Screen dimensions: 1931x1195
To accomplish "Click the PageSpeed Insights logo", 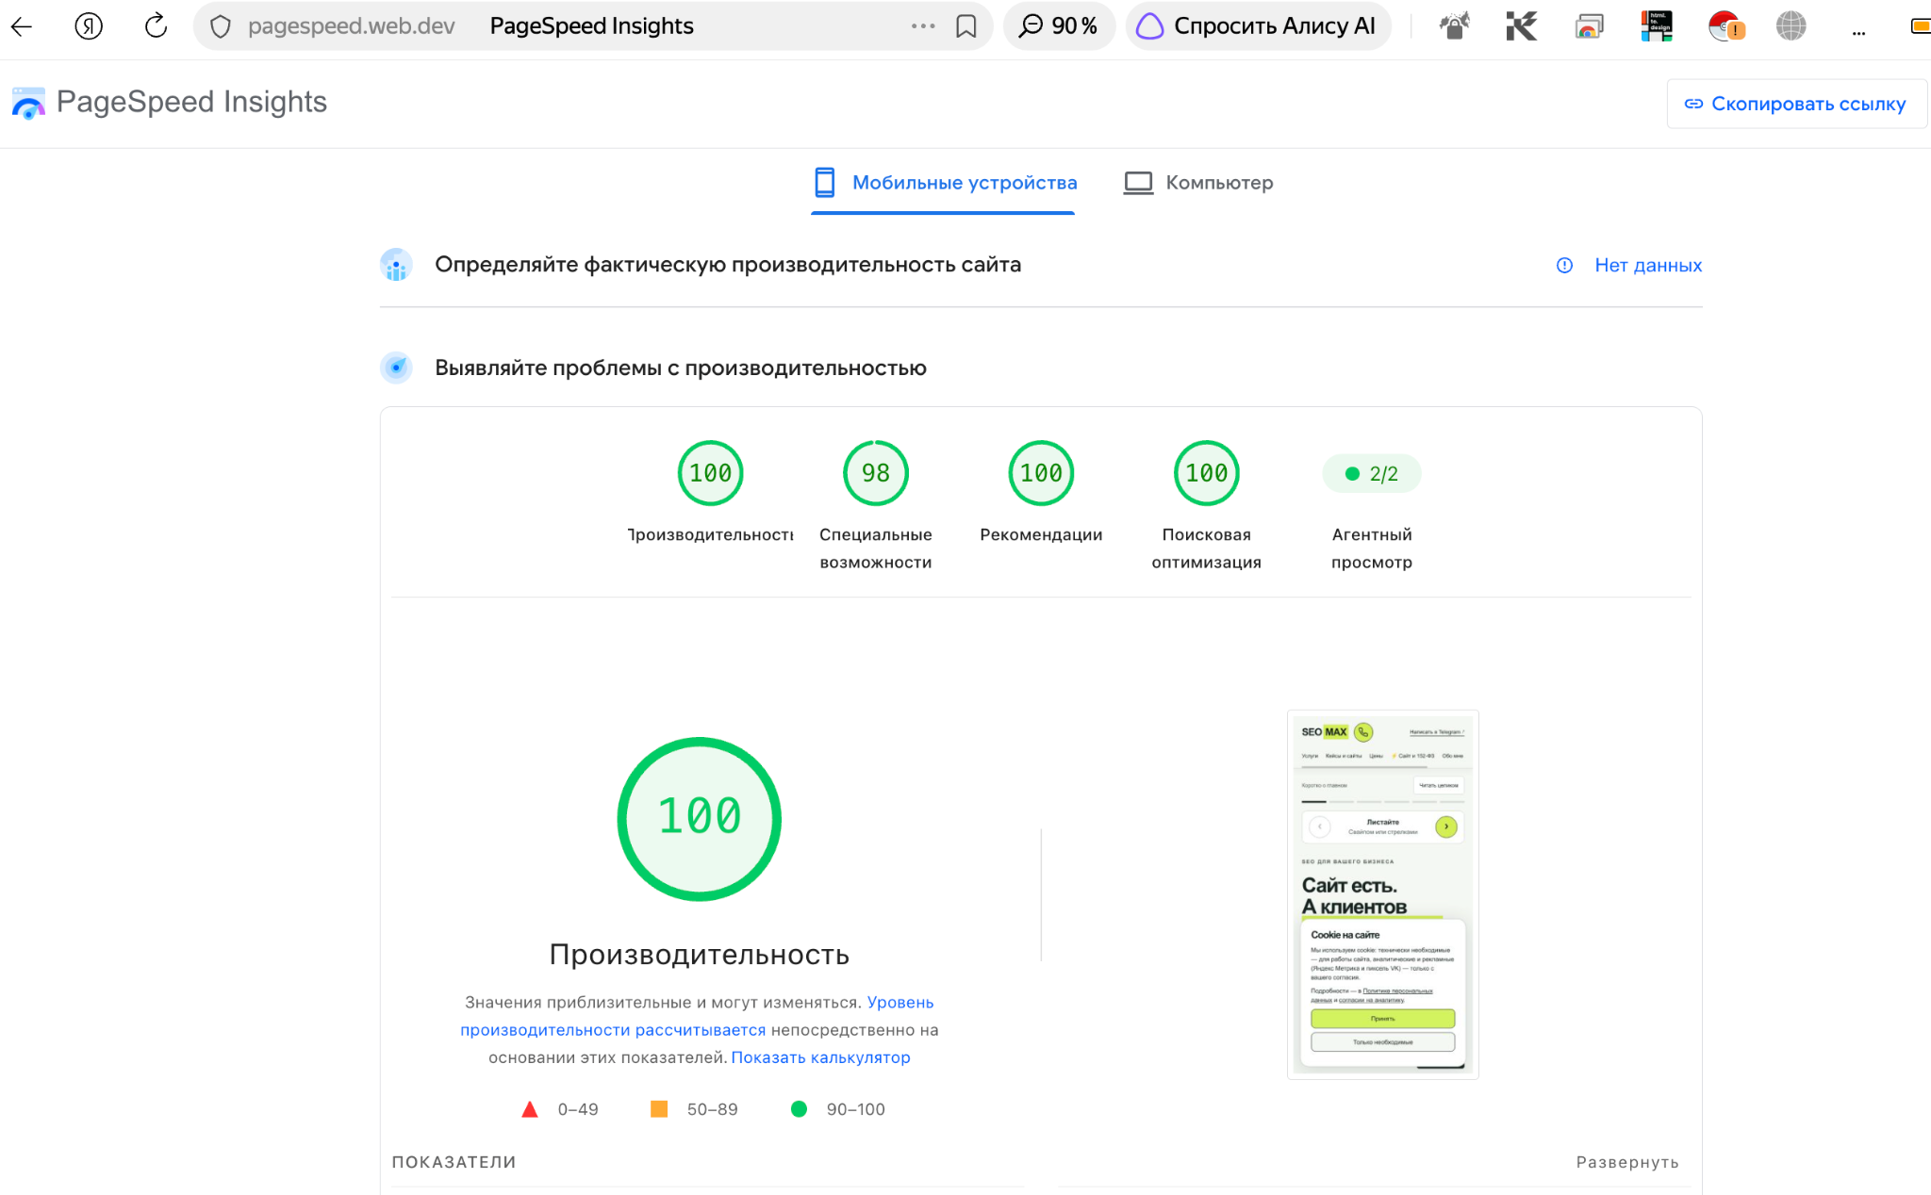I will click(x=169, y=103).
